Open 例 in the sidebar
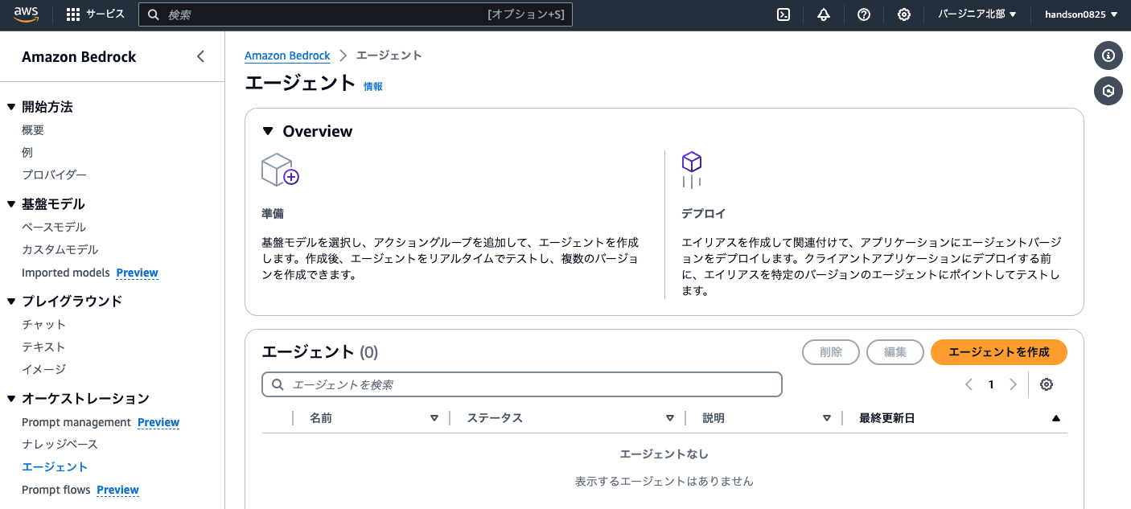 [27, 152]
